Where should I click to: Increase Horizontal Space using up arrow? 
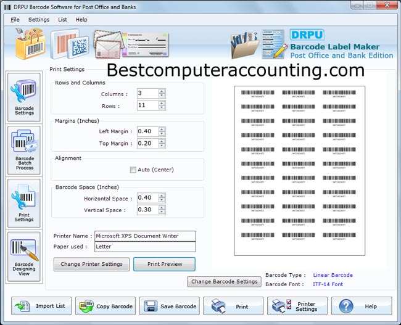pyautogui.click(x=162, y=195)
